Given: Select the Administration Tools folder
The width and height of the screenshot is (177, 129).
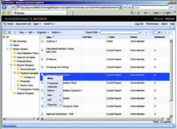Looking at the screenshot, I should tap(28, 53).
